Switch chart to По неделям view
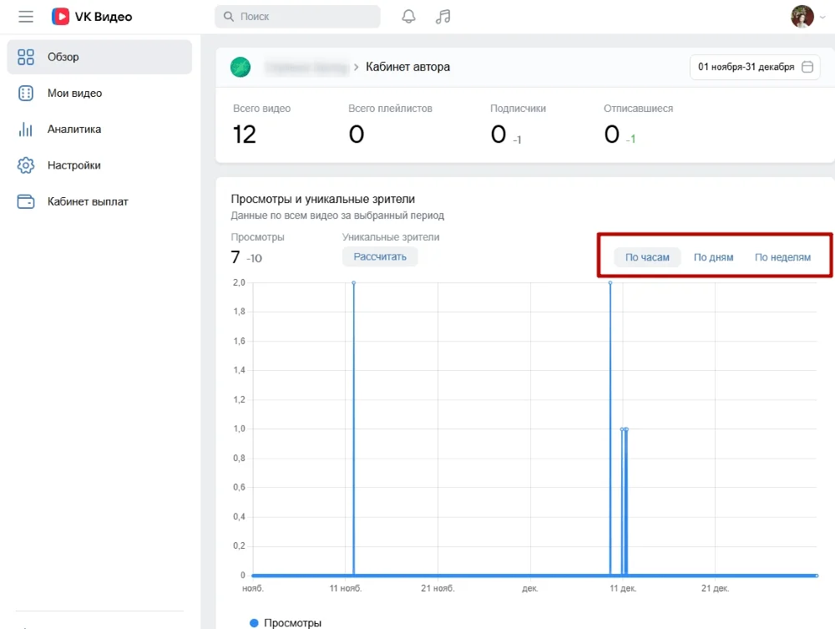 click(782, 257)
